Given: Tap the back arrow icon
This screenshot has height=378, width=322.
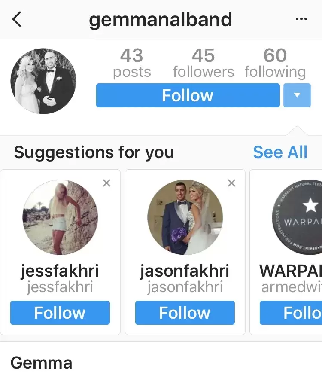Looking at the screenshot, I should coord(17,19).
